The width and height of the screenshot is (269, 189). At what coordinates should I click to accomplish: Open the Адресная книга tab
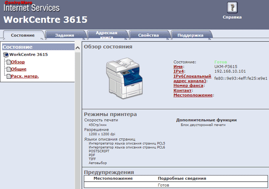[106, 35]
